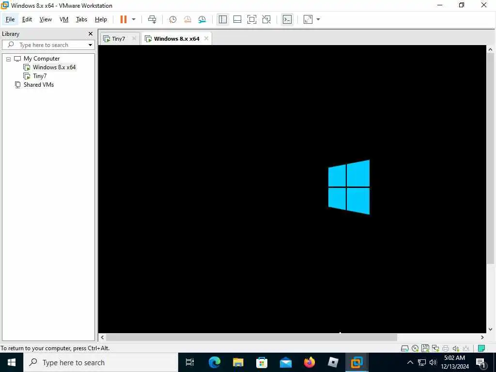Toggle the console view button
The height and width of the screenshot is (372, 496).
pos(287,19)
